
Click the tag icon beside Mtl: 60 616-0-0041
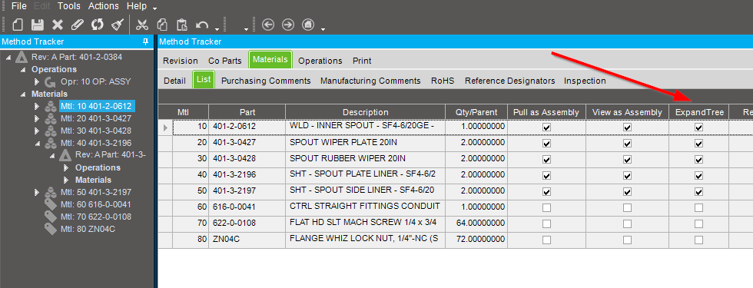click(x=51, y=204)
